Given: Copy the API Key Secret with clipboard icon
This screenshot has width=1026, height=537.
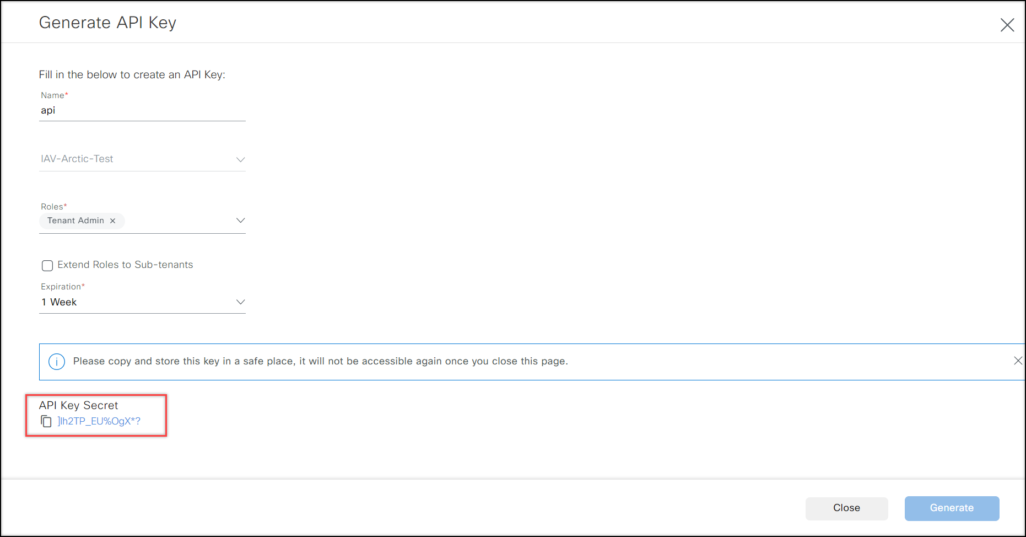Looking at the screenshot, I should 46,422.
